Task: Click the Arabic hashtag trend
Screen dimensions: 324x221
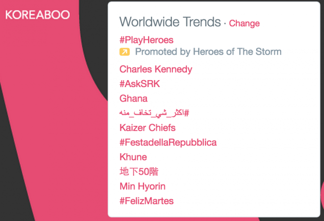Action: (154, 113)
